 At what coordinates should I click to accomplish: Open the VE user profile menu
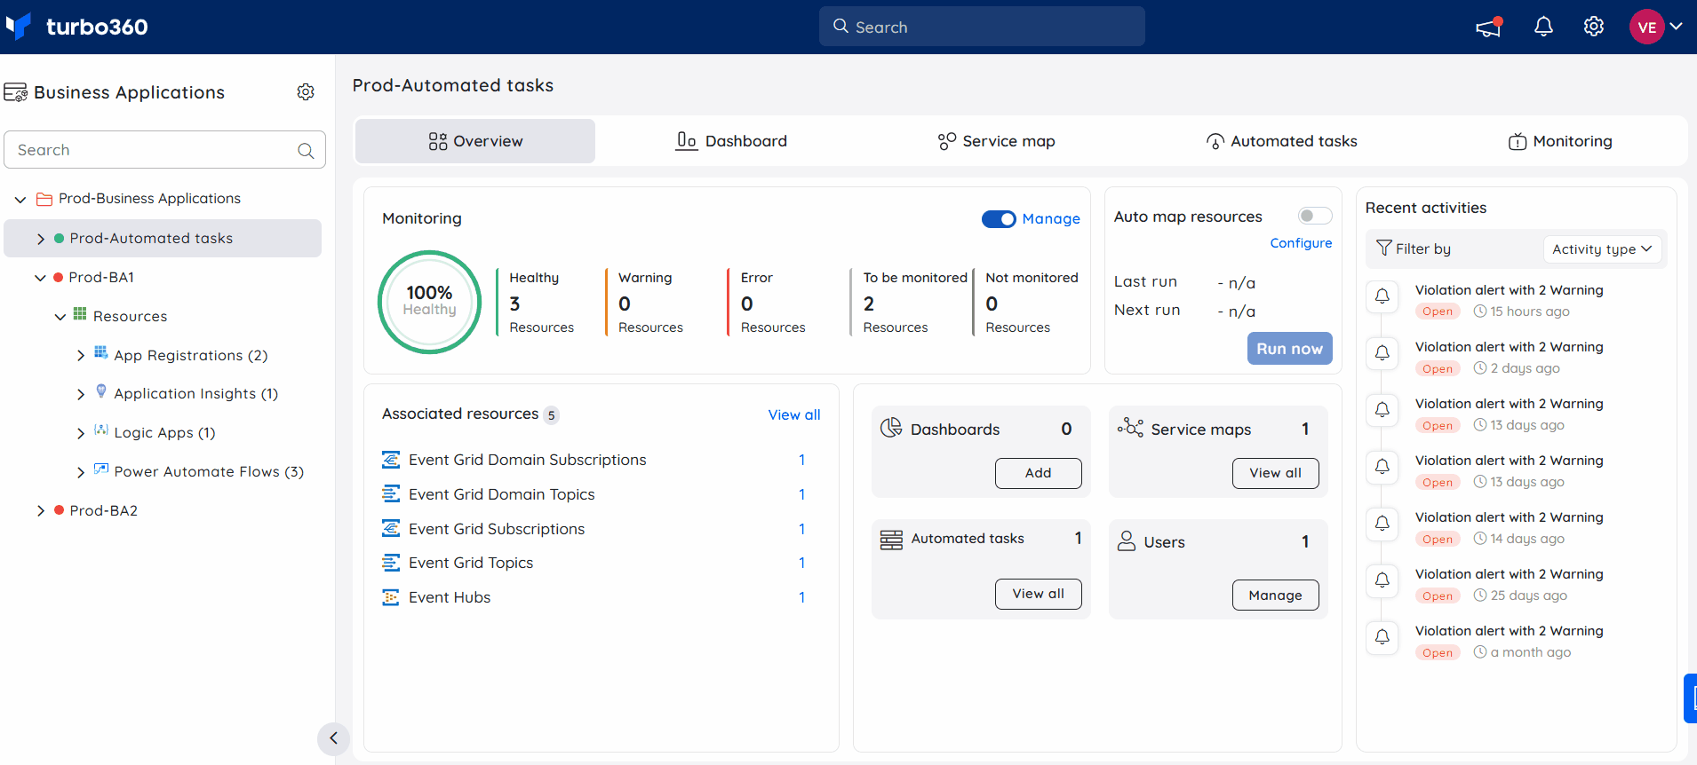pos(1657,27)
